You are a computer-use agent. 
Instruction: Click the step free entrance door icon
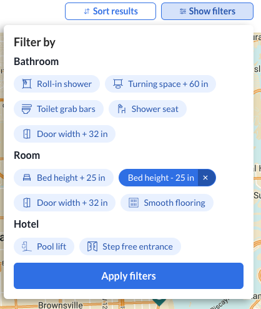point(92,246)
